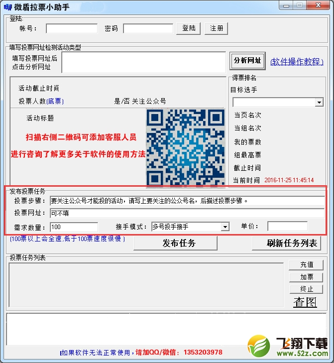Click the 底票 blue label
Viewport: 334px width, 363px height.
[x=55, y=101]
